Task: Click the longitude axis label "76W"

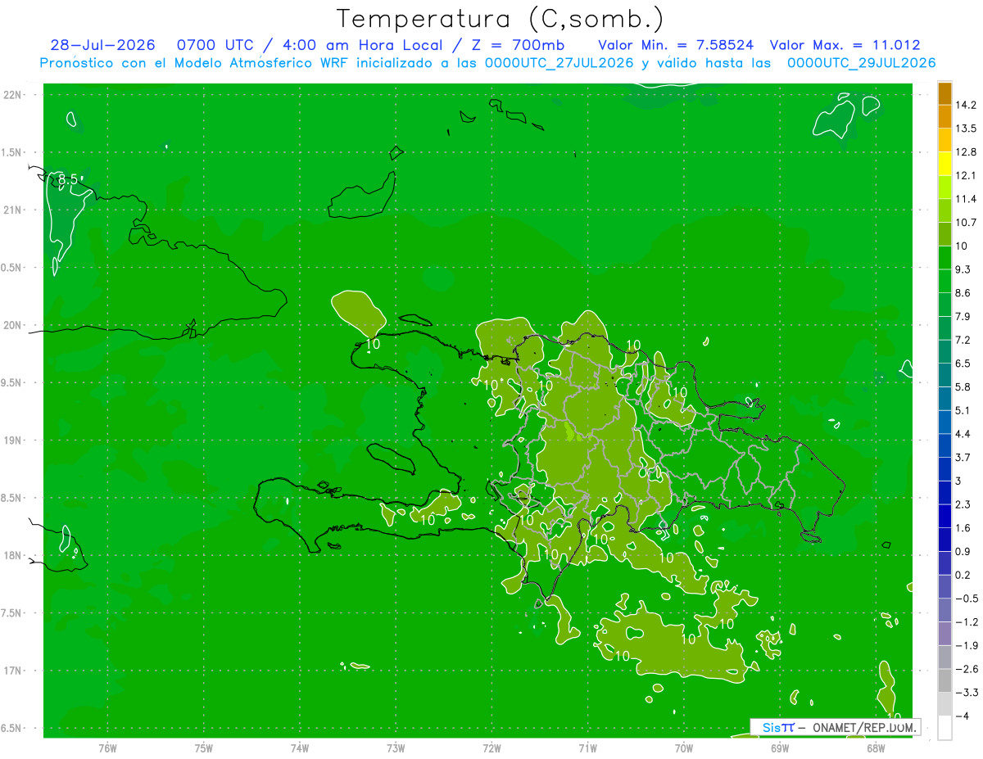Action: 107,748
